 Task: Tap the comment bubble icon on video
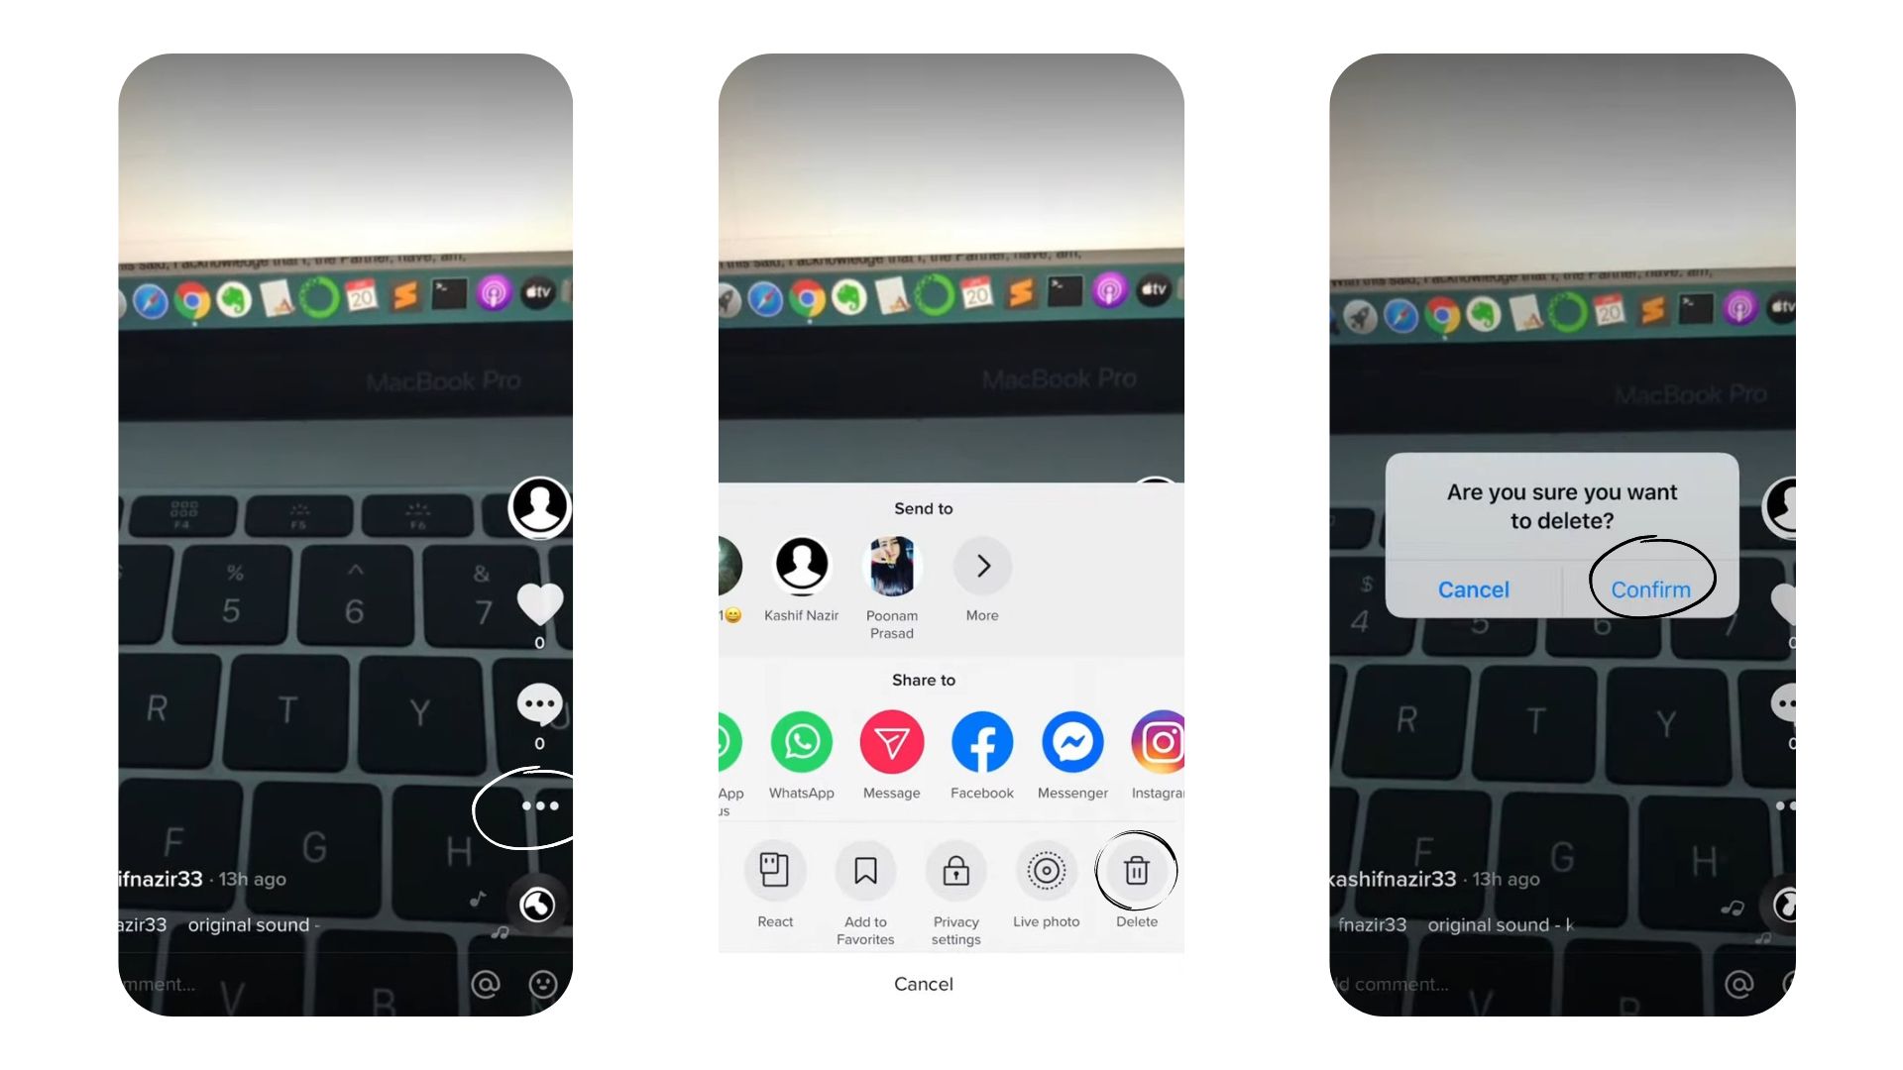pos(540,704)
